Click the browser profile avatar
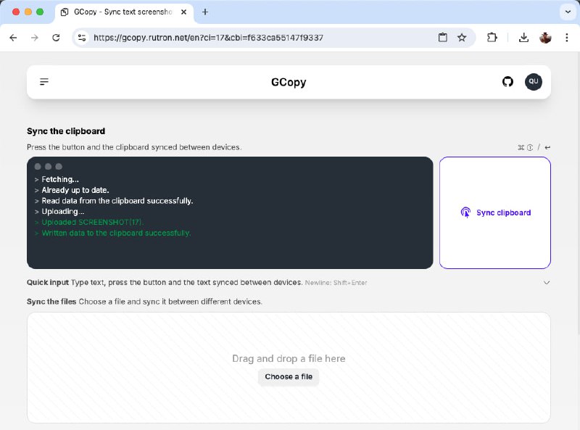The image size is (580, 430). 545,37
